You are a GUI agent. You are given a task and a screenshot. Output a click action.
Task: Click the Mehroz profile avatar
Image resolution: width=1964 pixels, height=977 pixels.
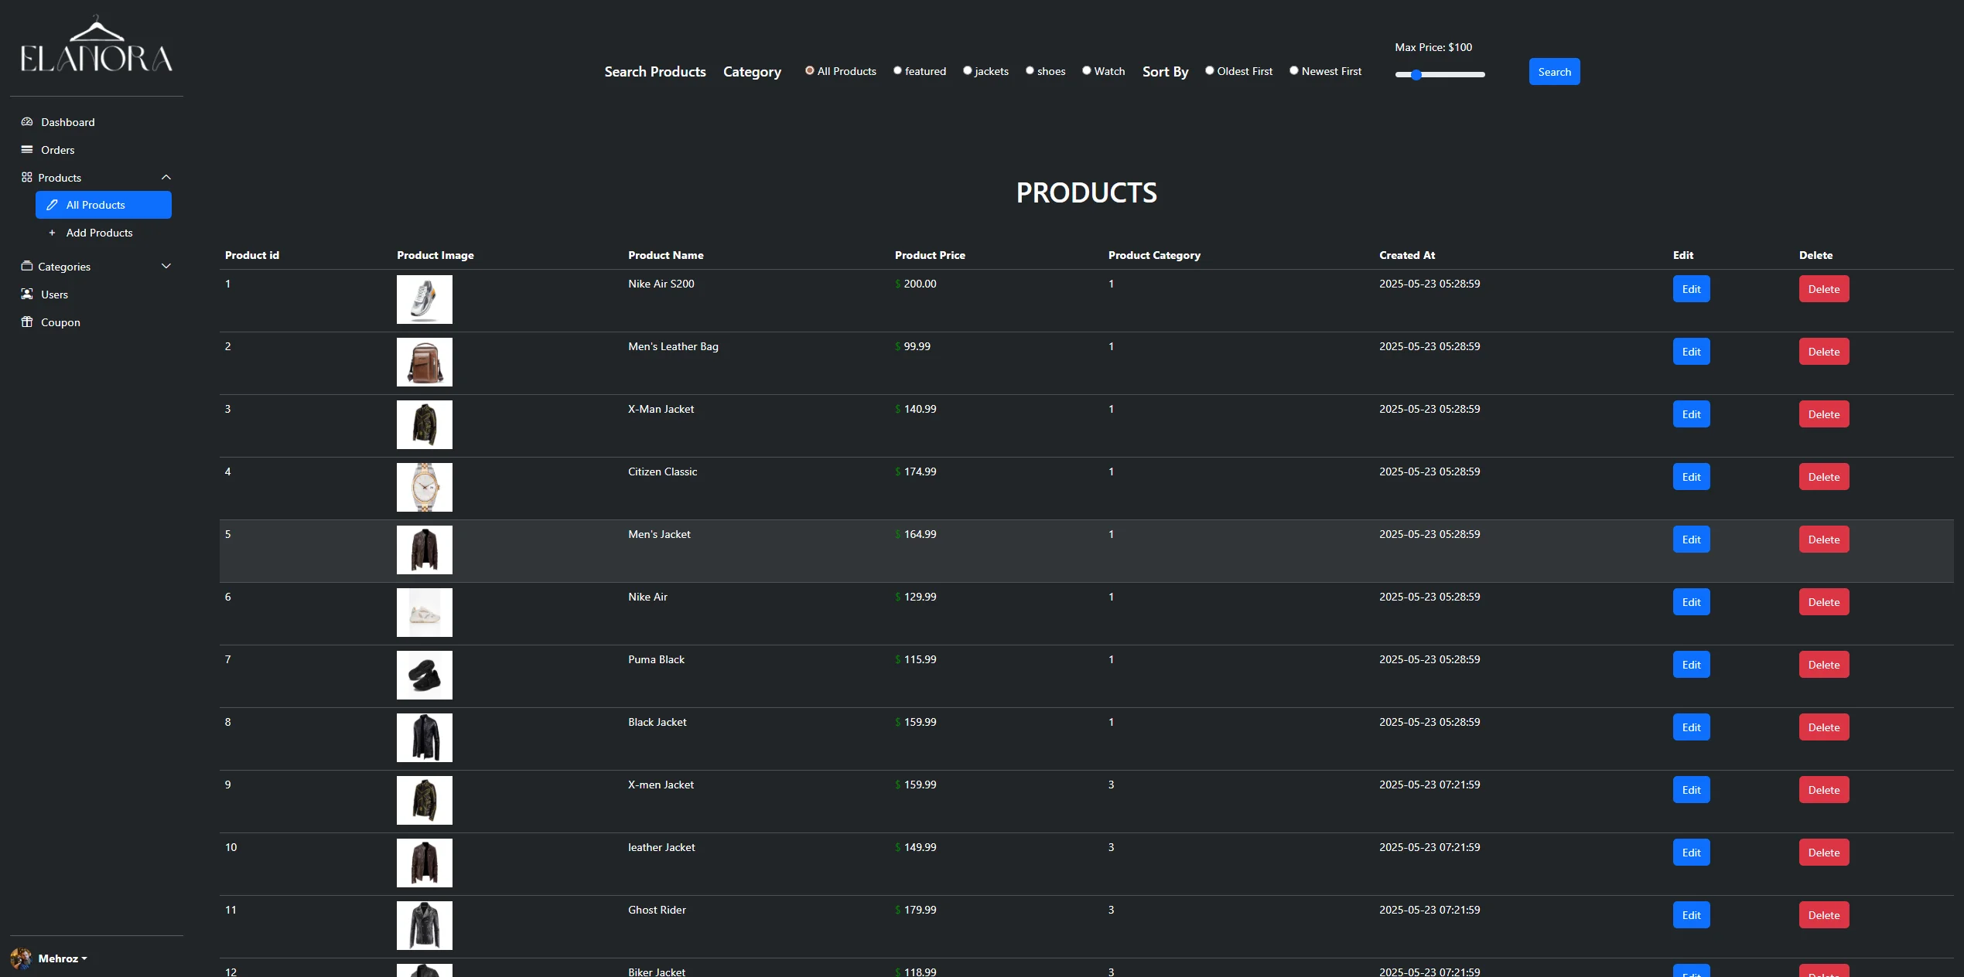click(21, 958)
